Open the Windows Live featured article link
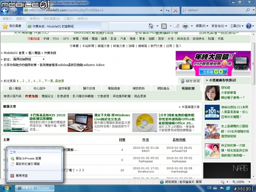The height and width of the screenshot is (192, 256). tap(112, 117)
